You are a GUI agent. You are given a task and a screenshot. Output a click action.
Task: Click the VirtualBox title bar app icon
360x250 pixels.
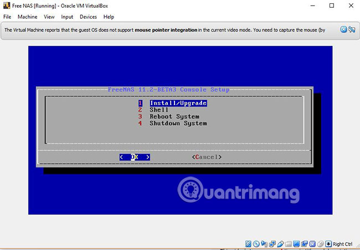coord(7,6)
